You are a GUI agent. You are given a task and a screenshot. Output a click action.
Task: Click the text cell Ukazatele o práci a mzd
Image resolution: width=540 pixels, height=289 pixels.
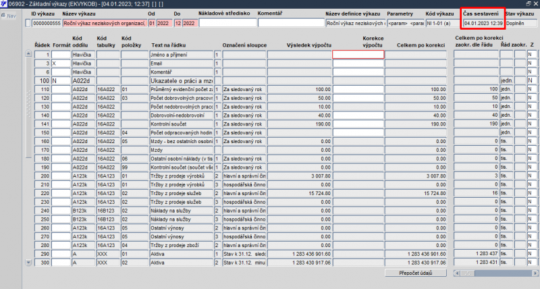click(x=181, y=80)
